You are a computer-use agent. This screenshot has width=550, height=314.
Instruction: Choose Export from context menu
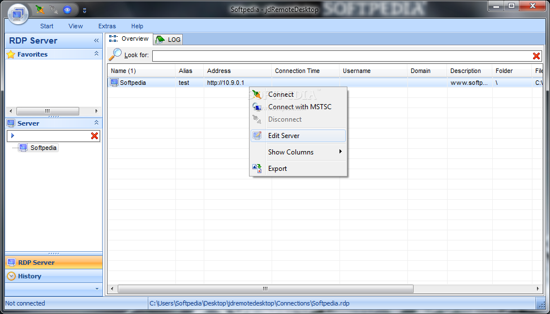click(x=298, y=169)
